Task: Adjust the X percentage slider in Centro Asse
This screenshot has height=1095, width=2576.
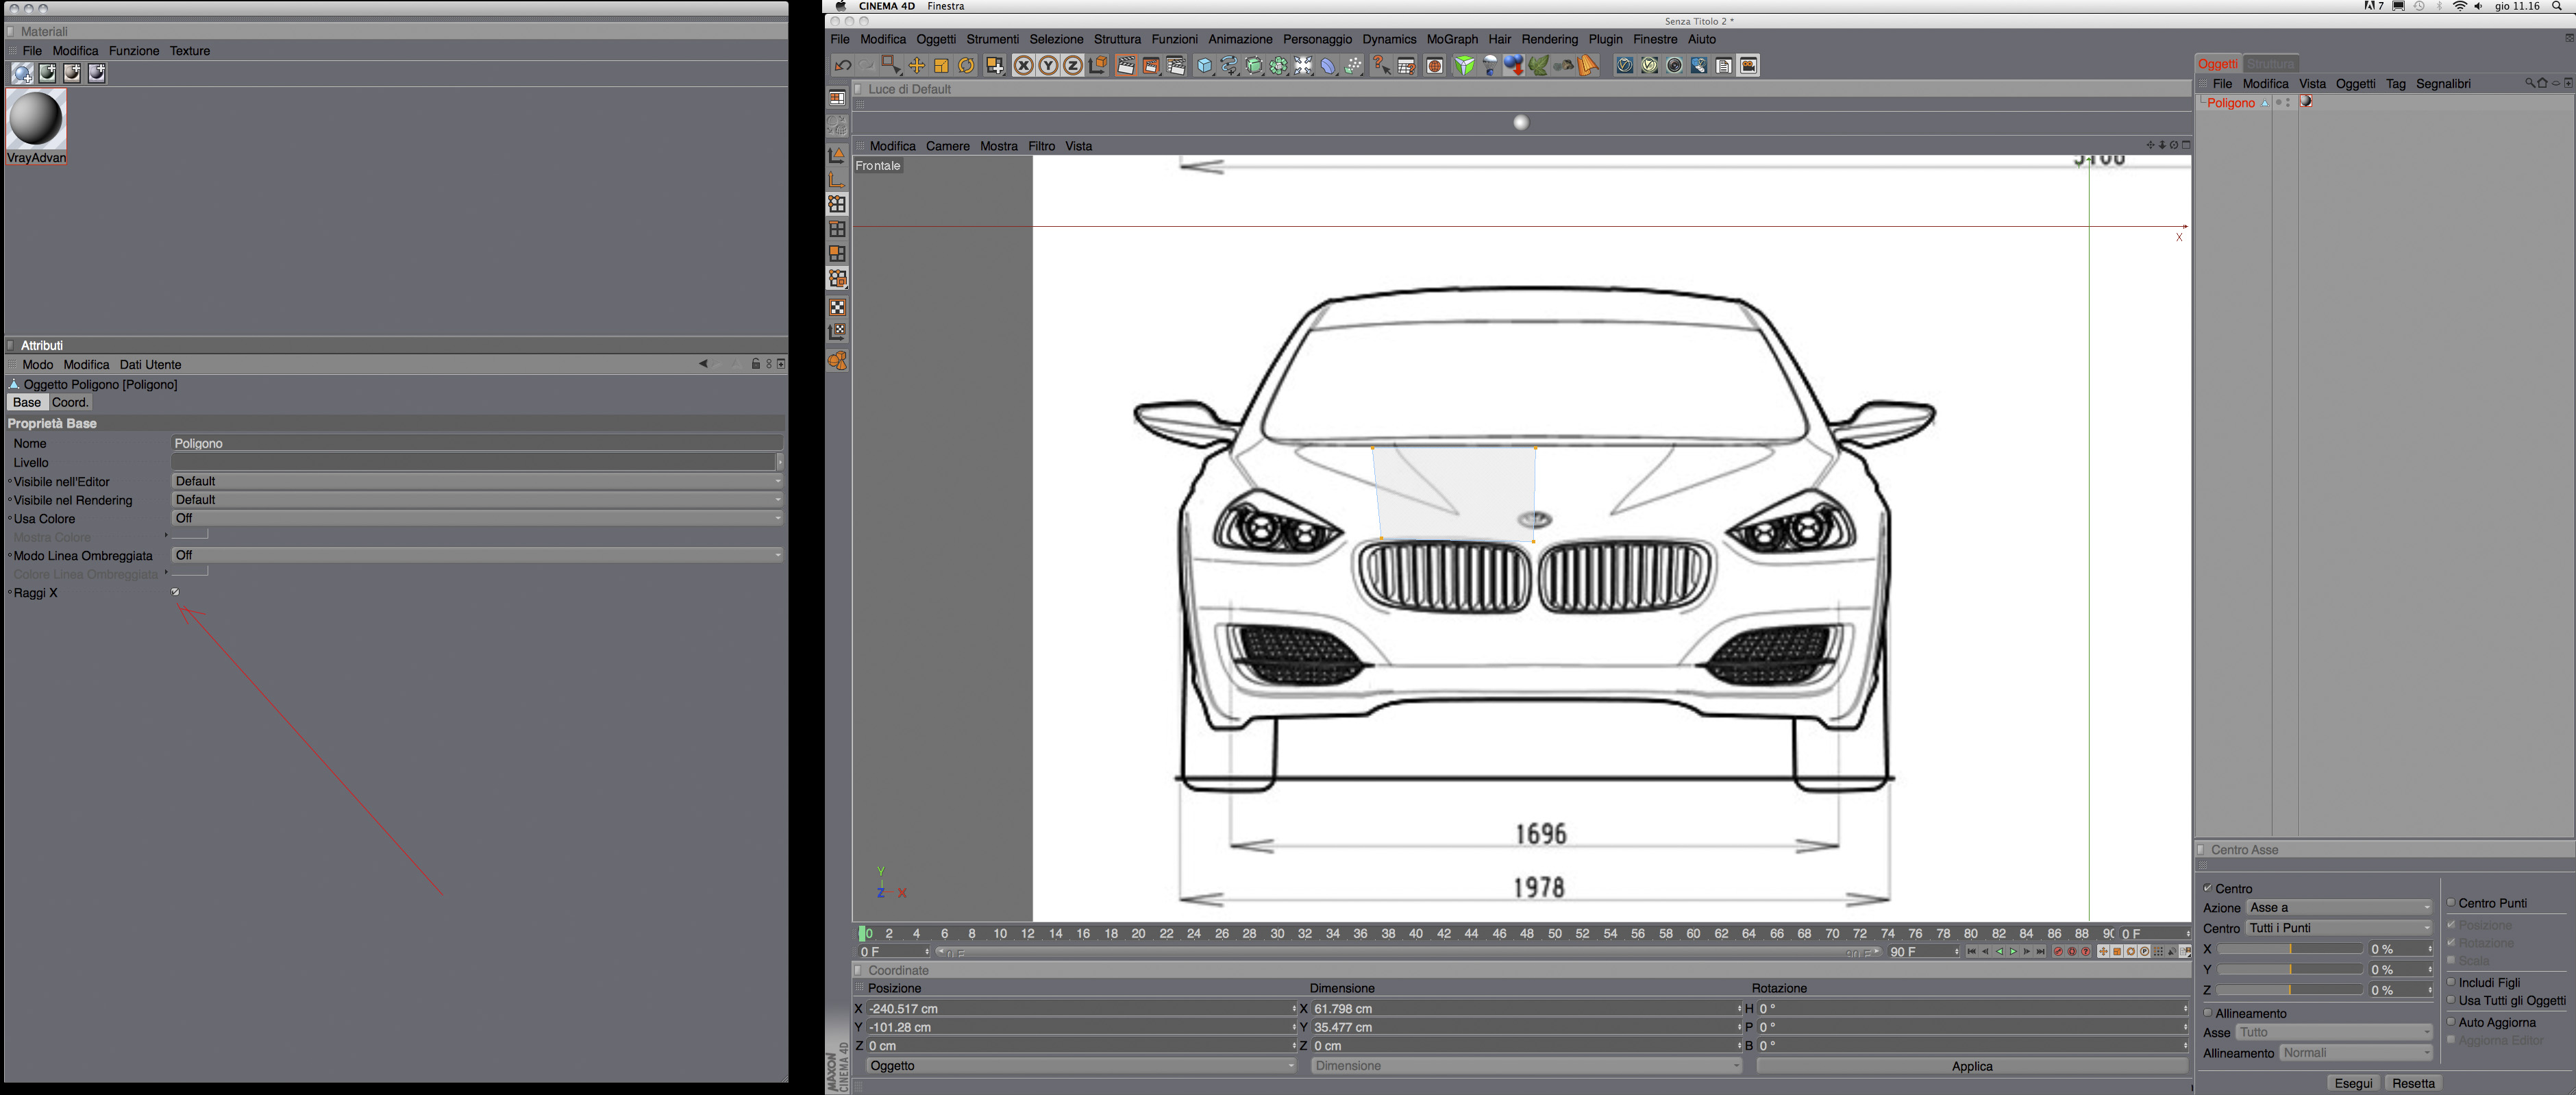Action: tap(2289, 949)
